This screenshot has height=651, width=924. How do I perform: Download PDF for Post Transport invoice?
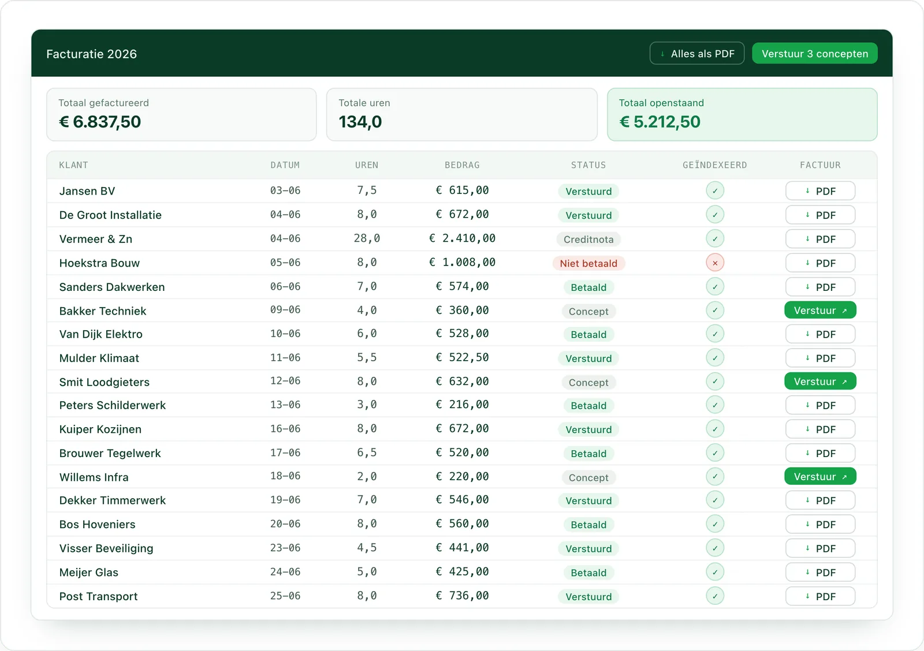(x=820, y=596)
